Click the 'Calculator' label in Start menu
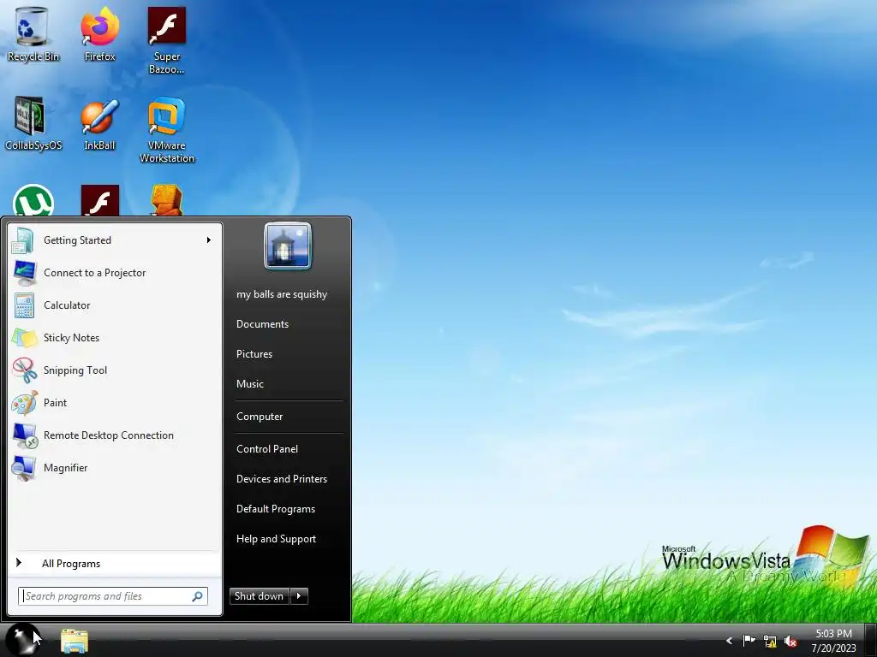 (x=67, y=305)
